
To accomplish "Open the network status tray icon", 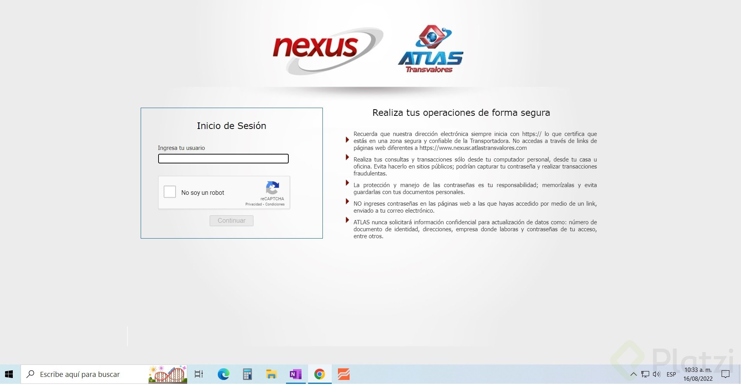I will point(645,374).
